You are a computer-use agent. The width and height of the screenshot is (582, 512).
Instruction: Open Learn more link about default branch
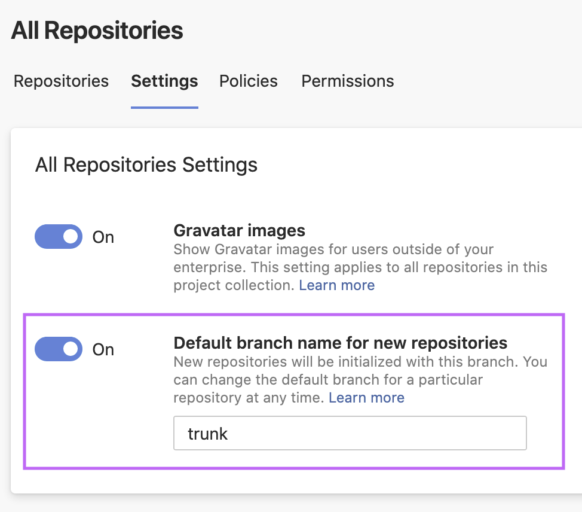click(x=366, y=398)
